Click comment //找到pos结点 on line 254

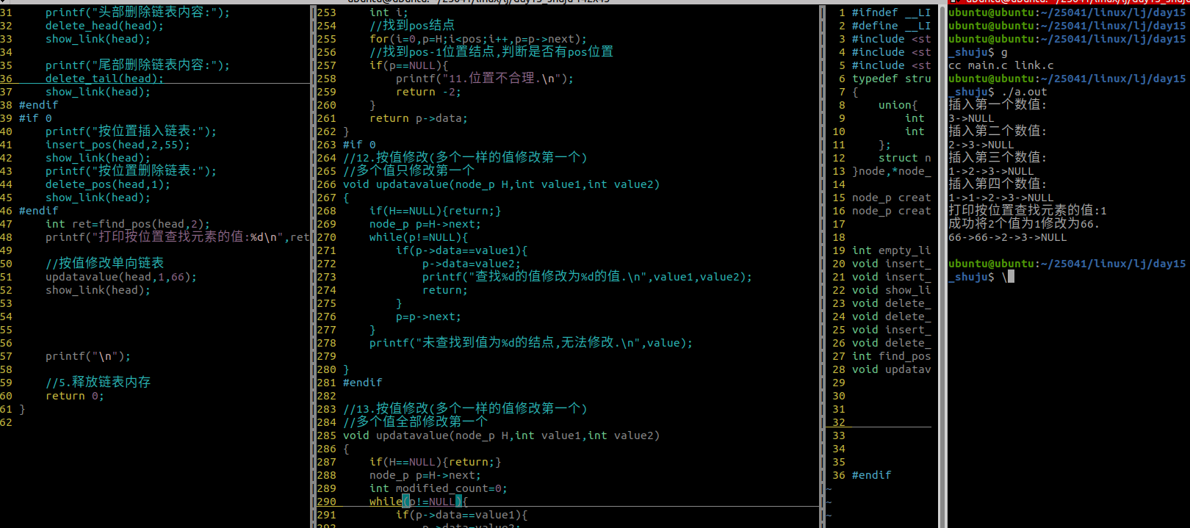pyautogui.click(x=412, y=26)
